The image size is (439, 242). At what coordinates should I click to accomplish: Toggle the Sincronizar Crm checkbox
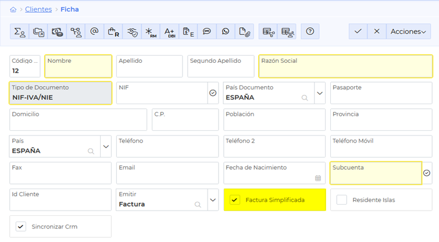[x=21, y=226]
